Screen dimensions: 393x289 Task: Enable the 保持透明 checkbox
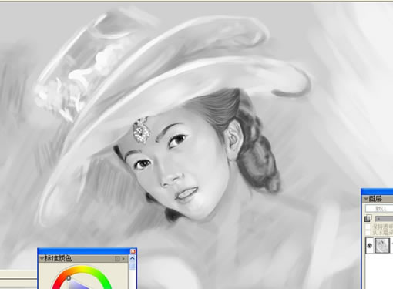click(x=368, y=227)
